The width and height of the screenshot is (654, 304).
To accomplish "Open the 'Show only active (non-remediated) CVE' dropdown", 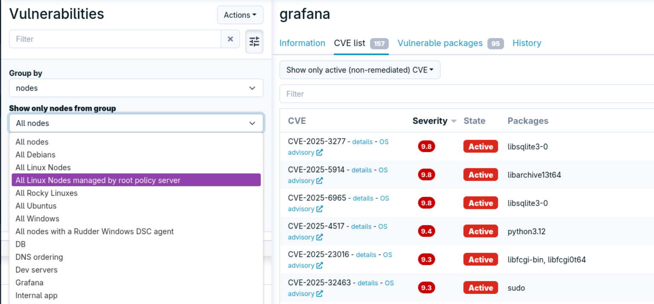I will (360, 69).
